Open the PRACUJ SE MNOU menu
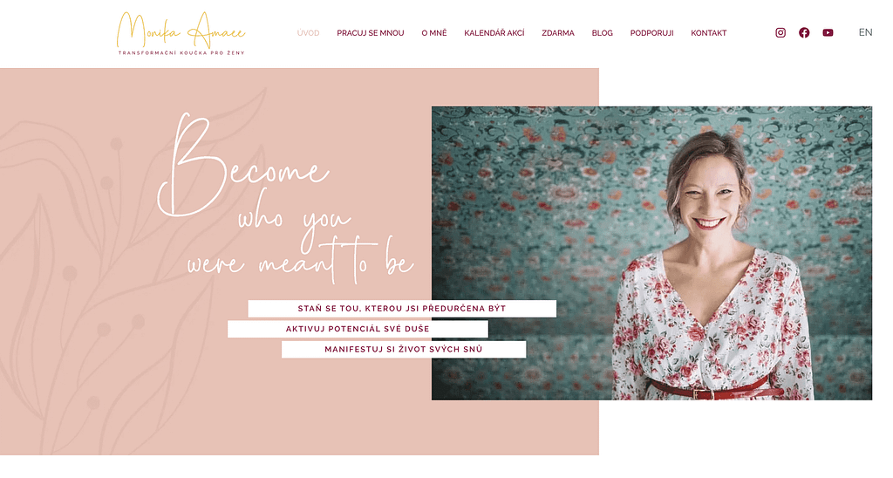The height and width of the screenshot is (478, 893). [x=370, y=33]
